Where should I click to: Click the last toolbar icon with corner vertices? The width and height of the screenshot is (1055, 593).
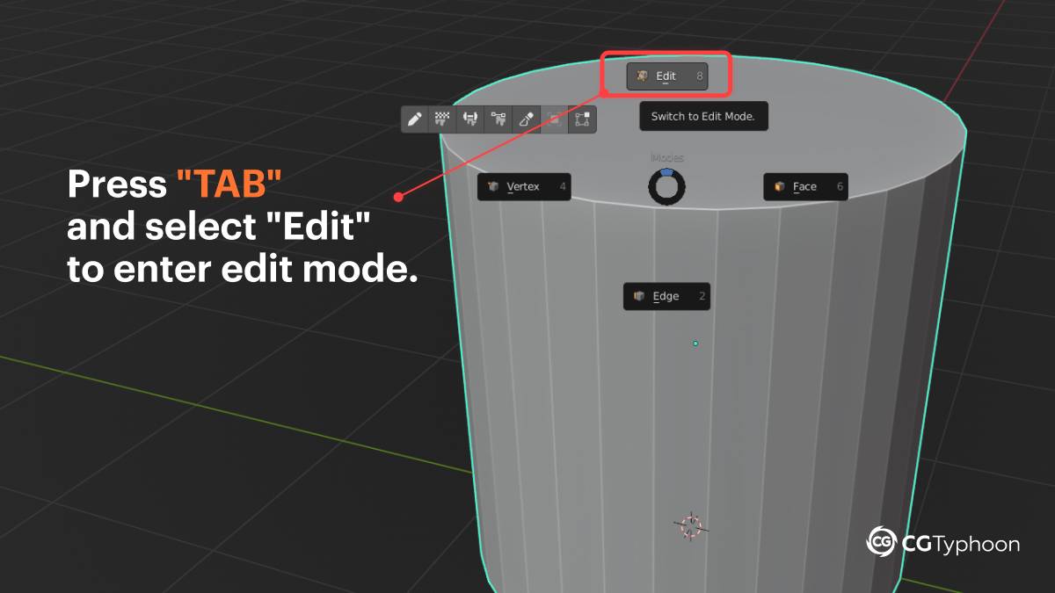pos(582,119)
